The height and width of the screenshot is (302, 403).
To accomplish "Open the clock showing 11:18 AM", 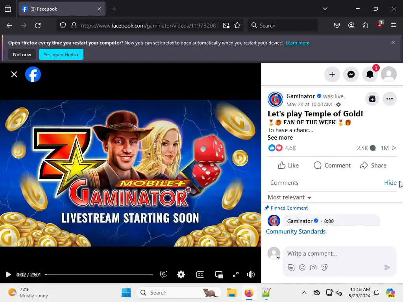I will pos(360,293).
